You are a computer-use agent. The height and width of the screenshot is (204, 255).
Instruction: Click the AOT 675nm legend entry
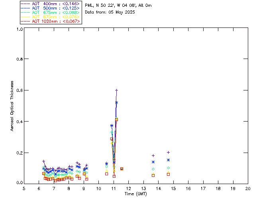pos(50,12)
